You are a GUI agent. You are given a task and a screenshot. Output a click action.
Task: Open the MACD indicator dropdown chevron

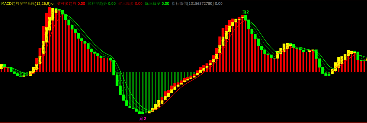(53, 4)
